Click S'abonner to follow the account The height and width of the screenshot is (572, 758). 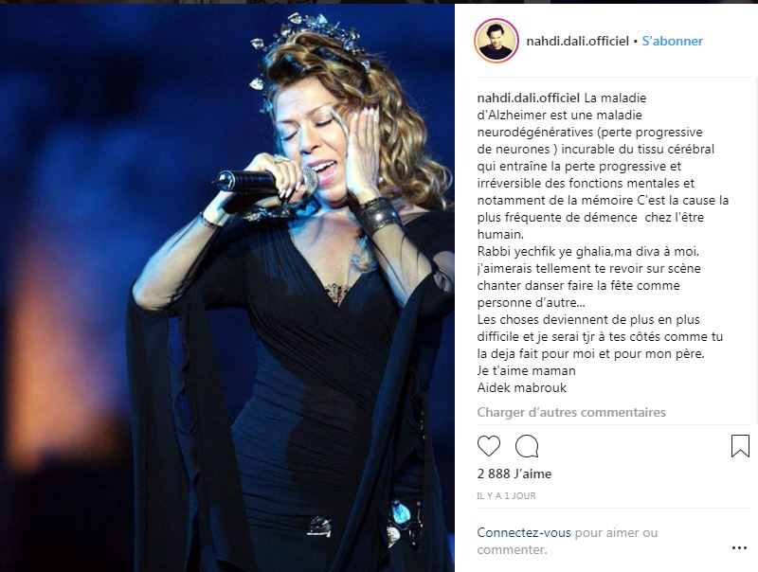[673, 41]
